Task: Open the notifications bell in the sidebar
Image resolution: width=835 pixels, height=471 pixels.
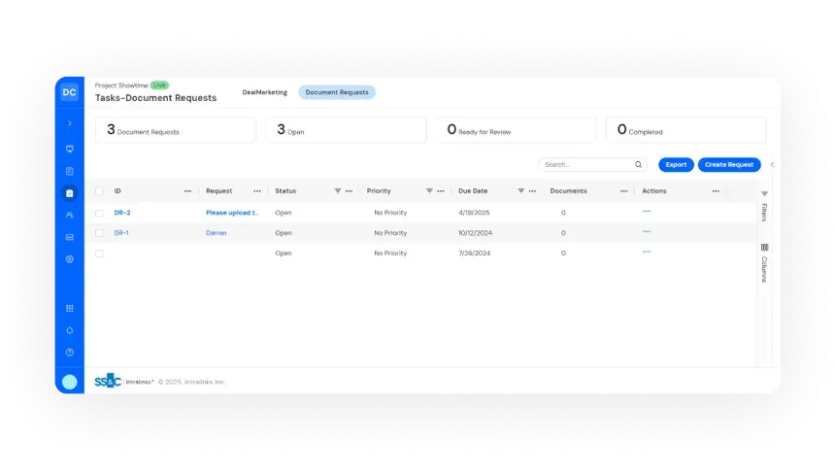Action: tap(69, 330)
